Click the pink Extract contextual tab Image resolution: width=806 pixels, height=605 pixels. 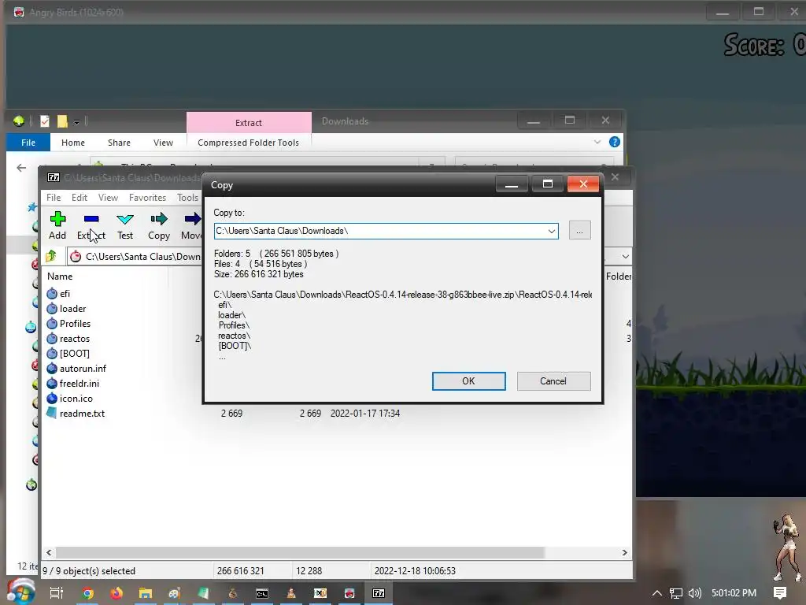pos(249,122)
